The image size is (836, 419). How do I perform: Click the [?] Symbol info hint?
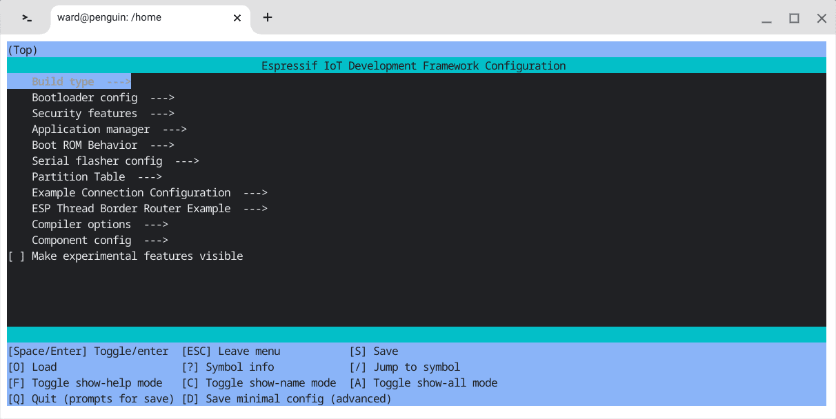[x=228, y=367]
